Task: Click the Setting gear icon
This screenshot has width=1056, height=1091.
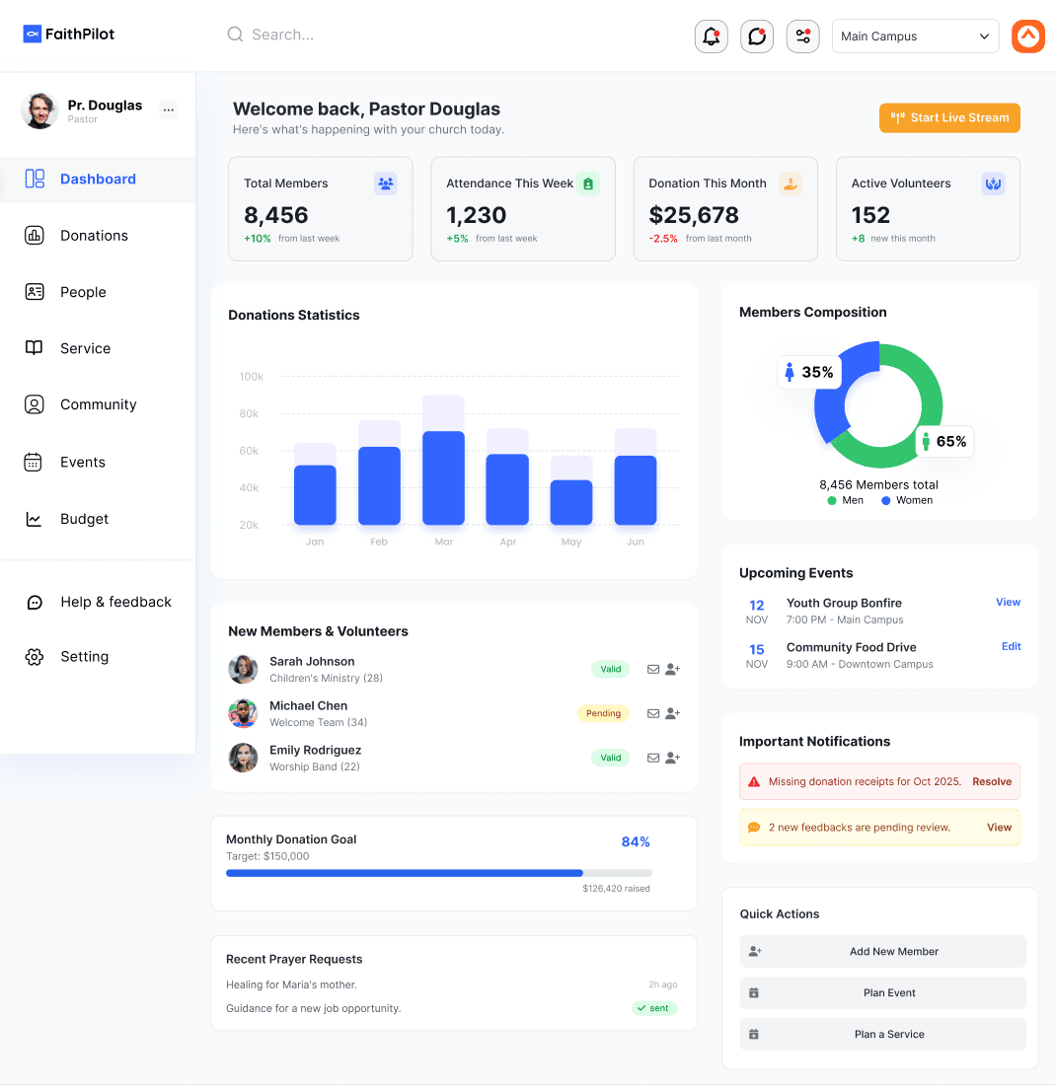Action: [x=35, y=657]
